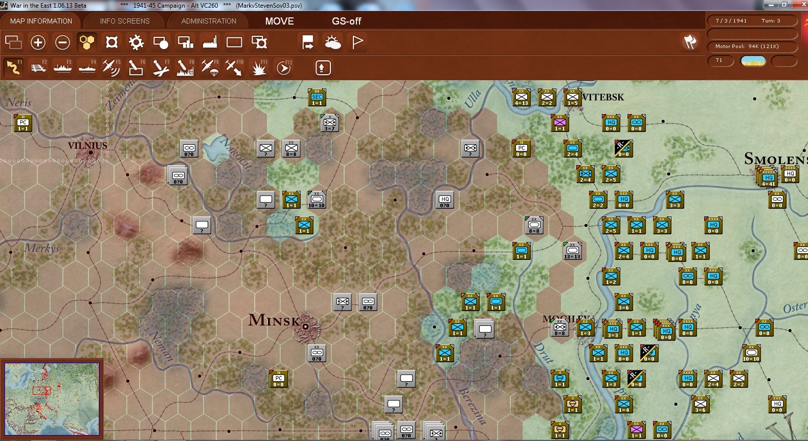The image size is (808, 441).
Task: Zoom out the map with minus icon
Action: click(x=62, y=42)
